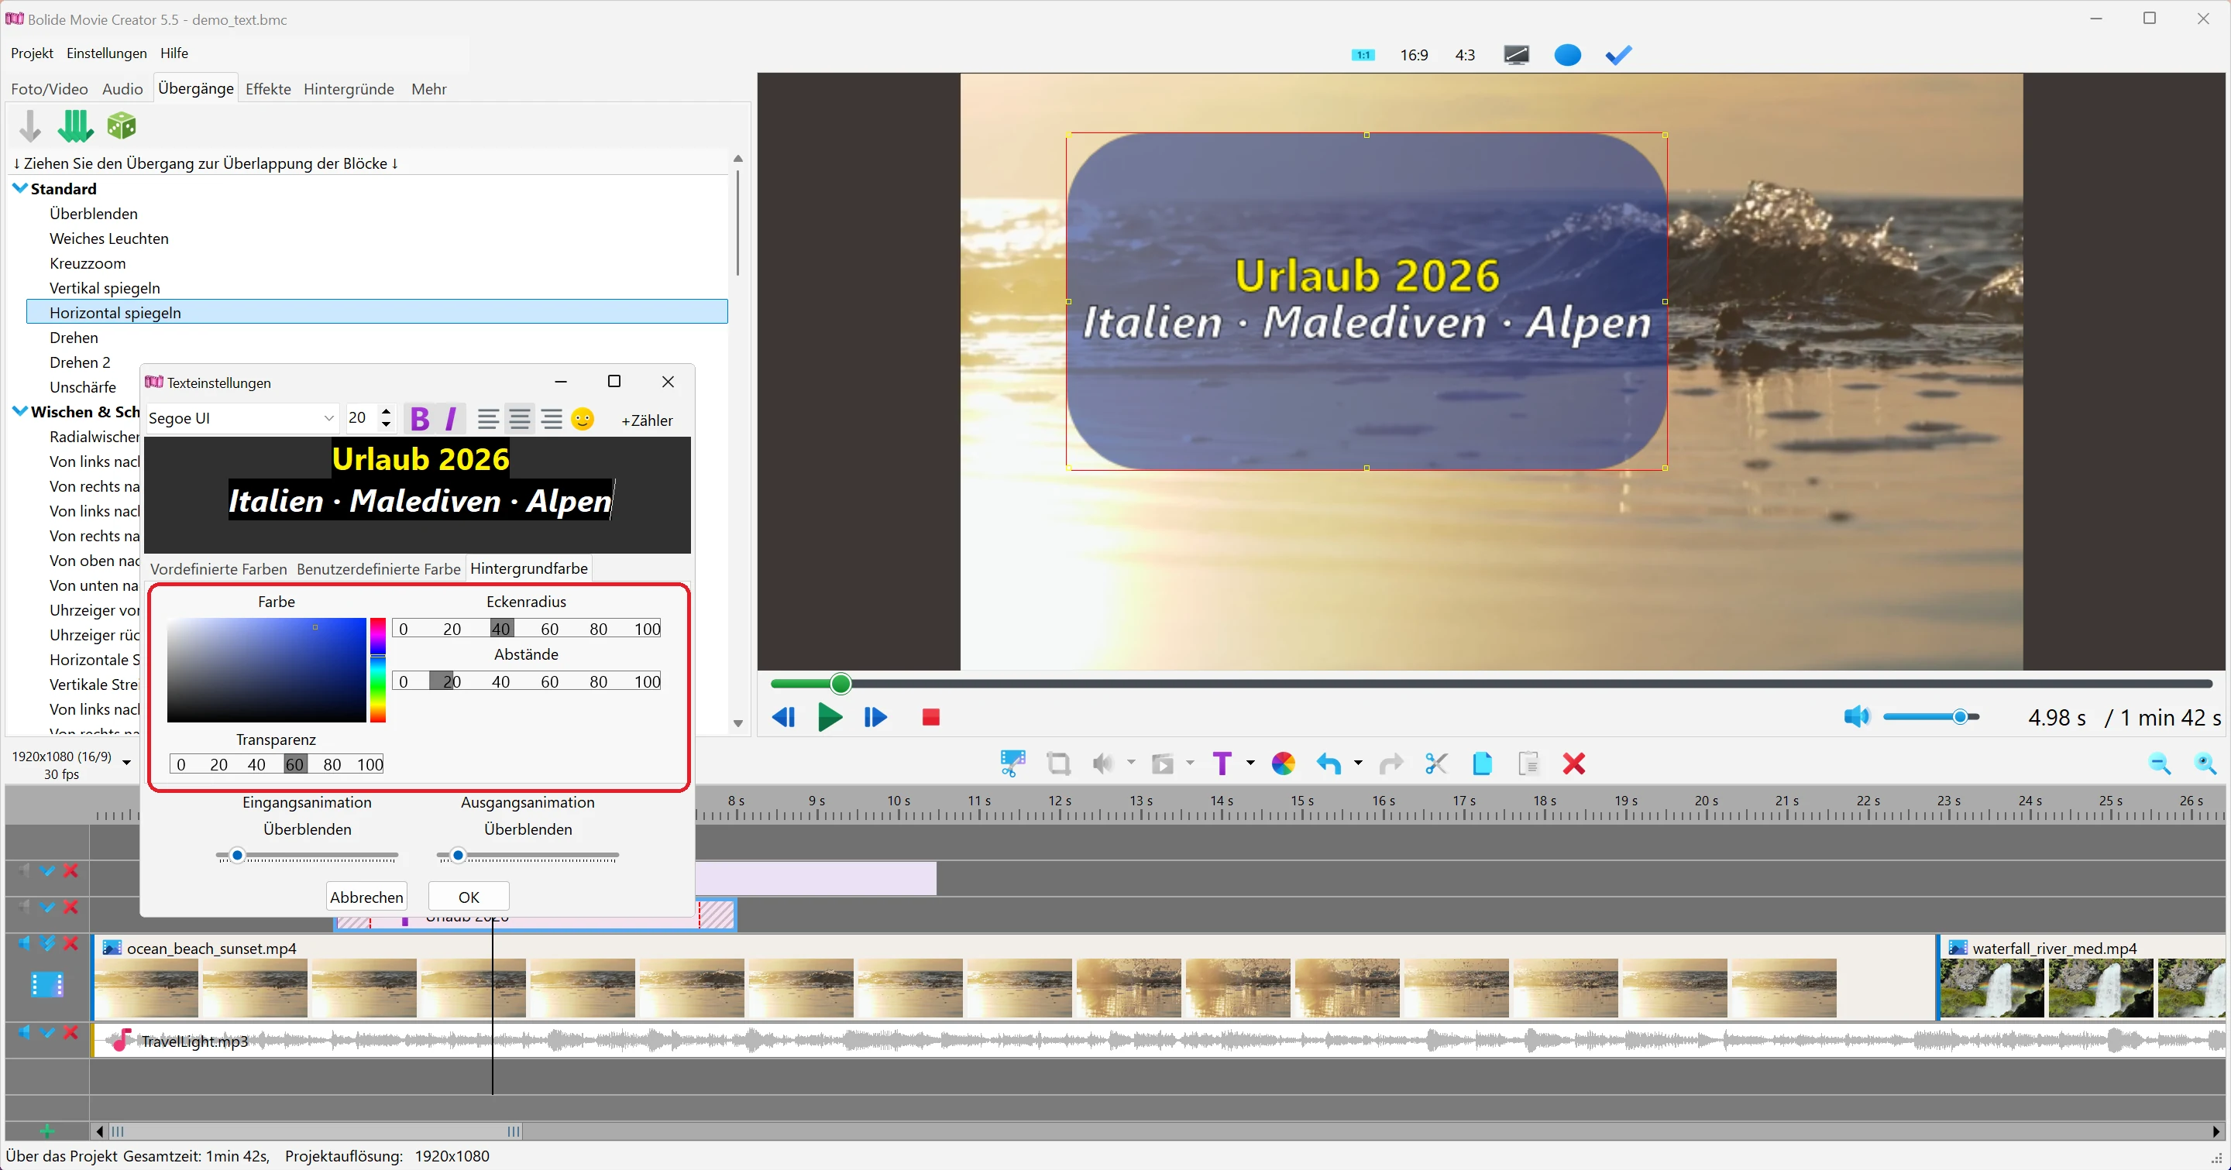Click the triple green arrows apply-to-all icon
This screenshot has height=1170, width=2231.
[x=75, y=126]
